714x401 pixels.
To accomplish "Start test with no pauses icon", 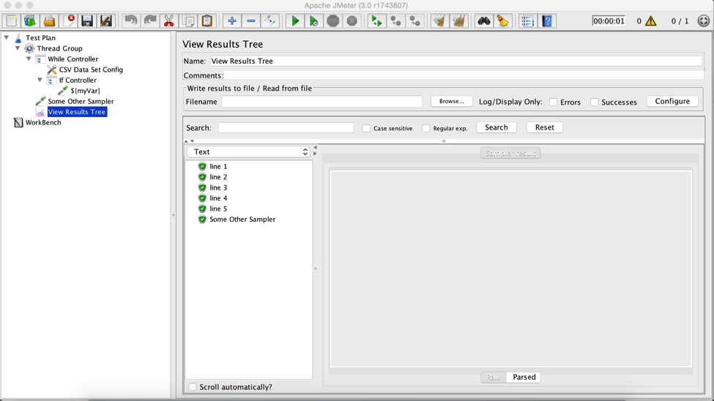I will point(313,21).
